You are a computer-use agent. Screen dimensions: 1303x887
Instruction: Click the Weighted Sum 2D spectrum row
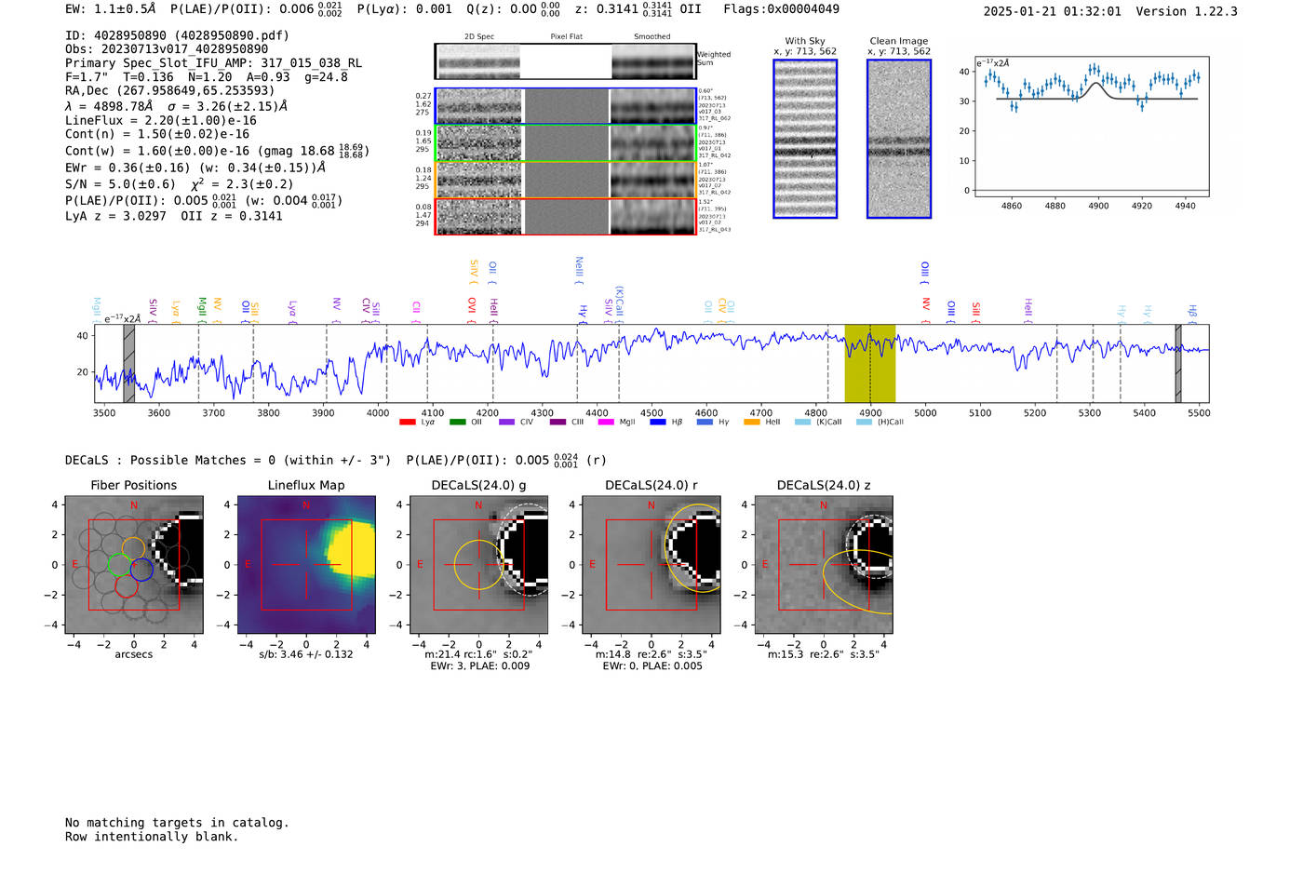[x=566, y=61]
